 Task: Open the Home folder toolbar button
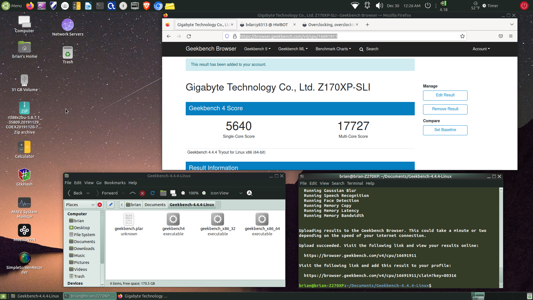click(x=163, y=193)
